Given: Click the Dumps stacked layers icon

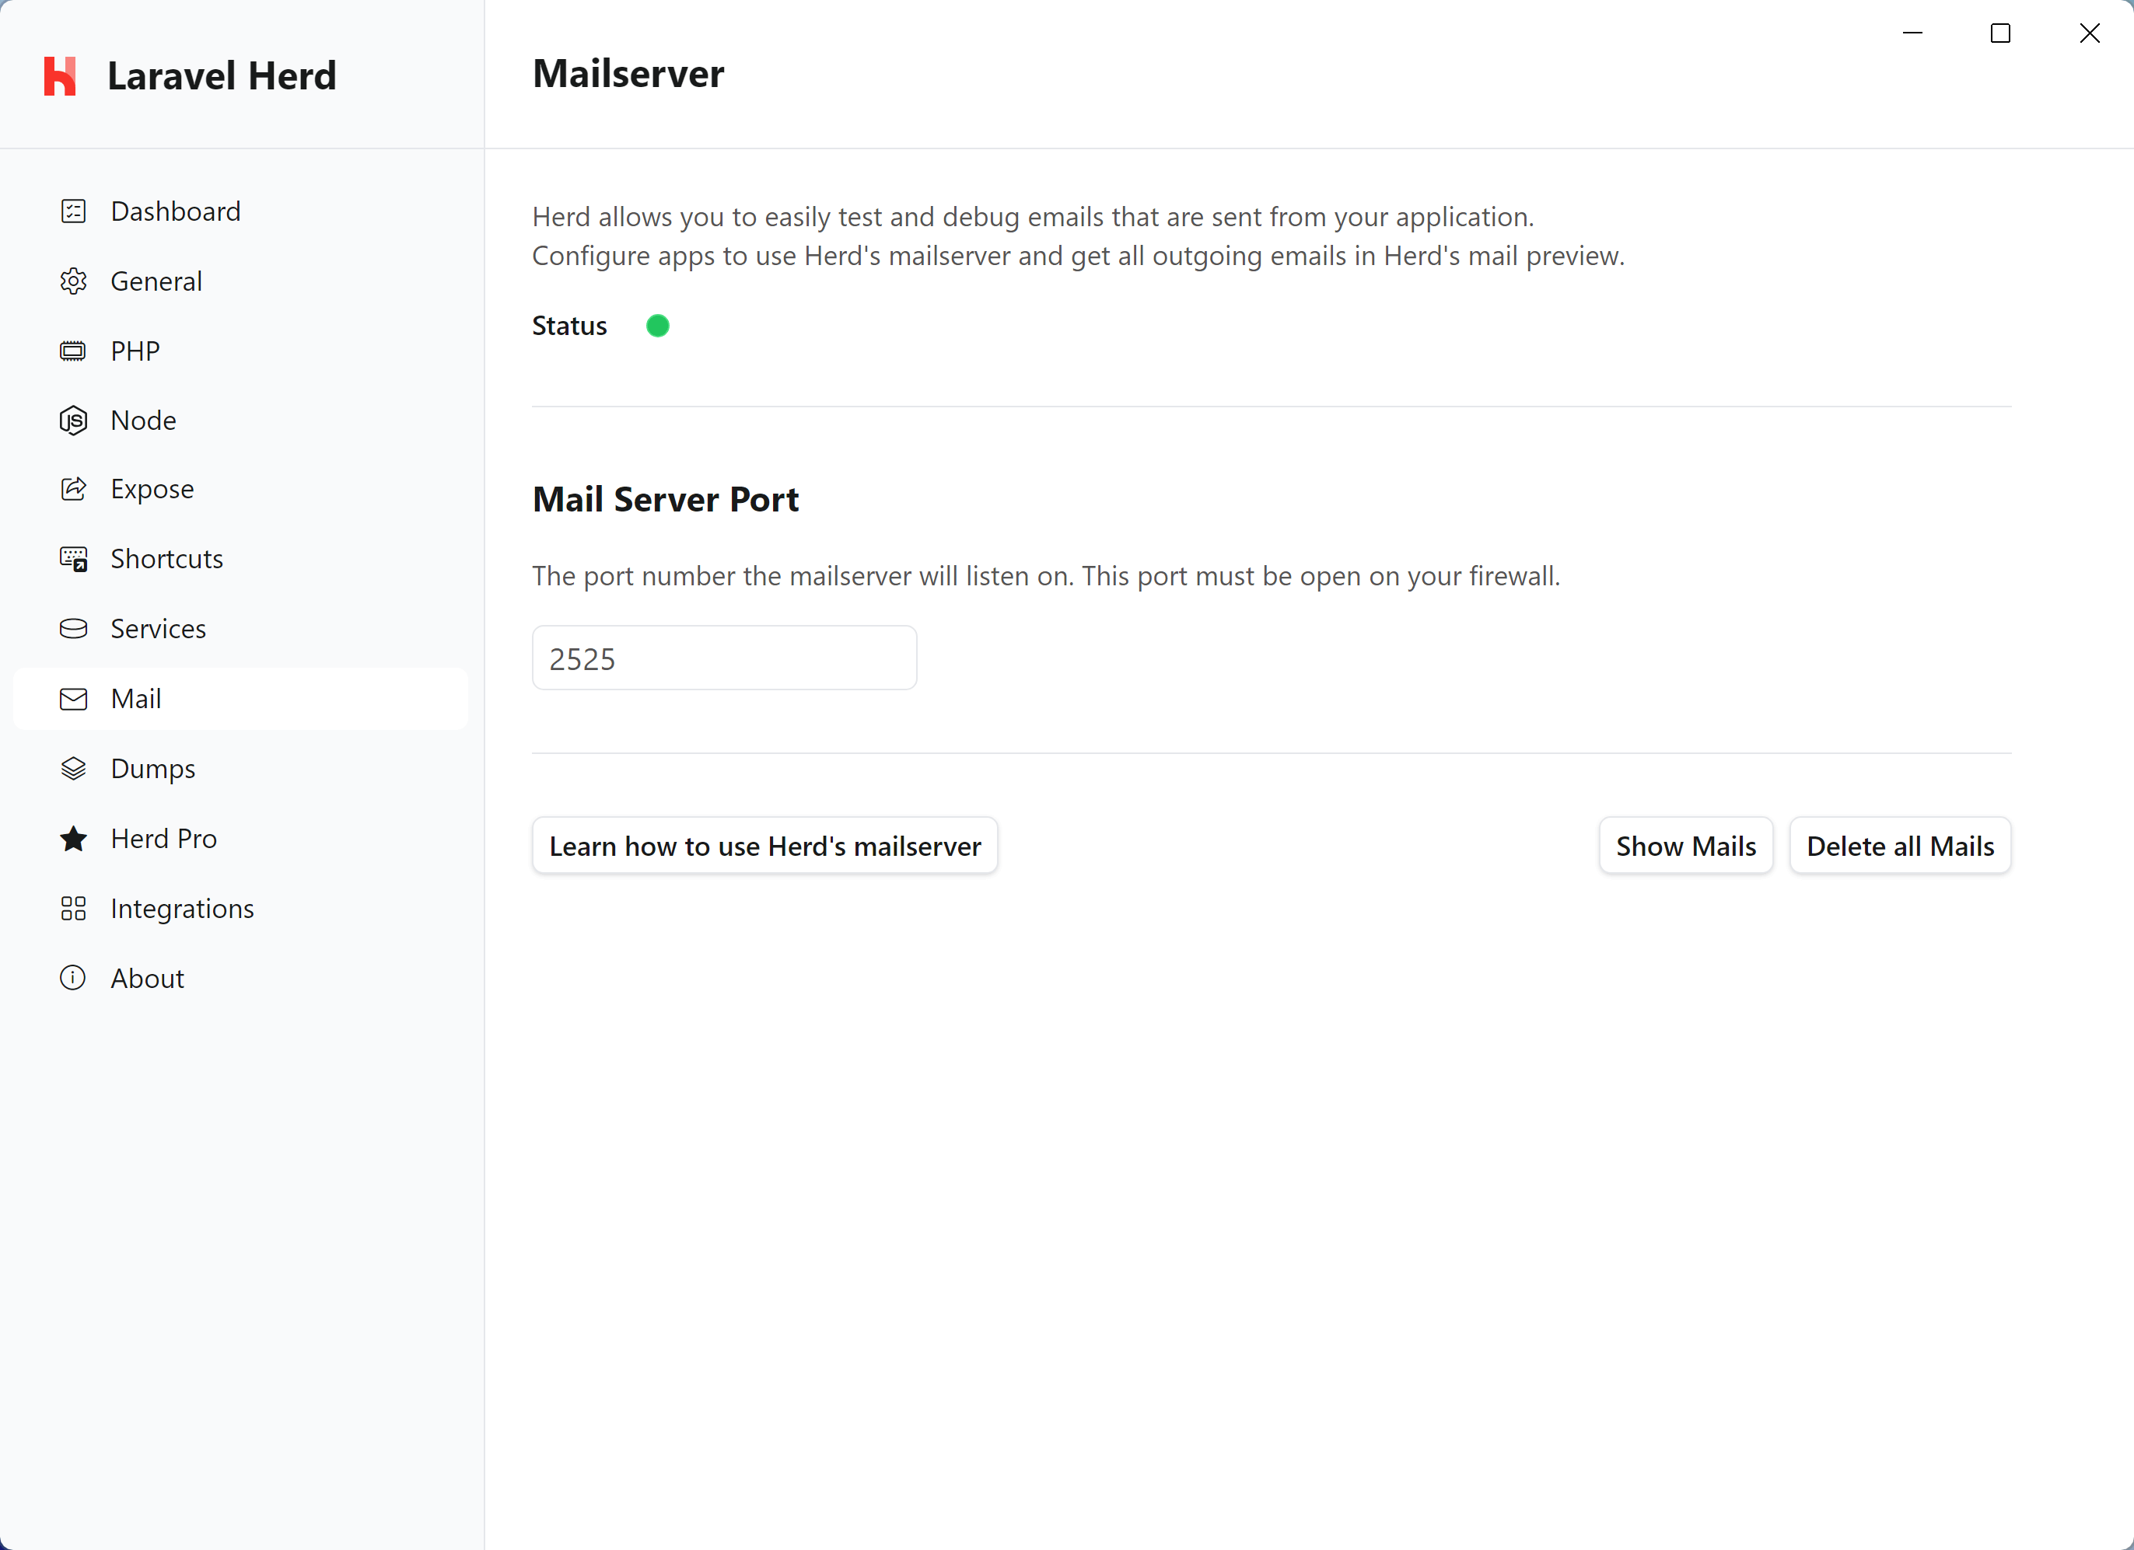Looking at the screenshot, I should coord(72,767).
